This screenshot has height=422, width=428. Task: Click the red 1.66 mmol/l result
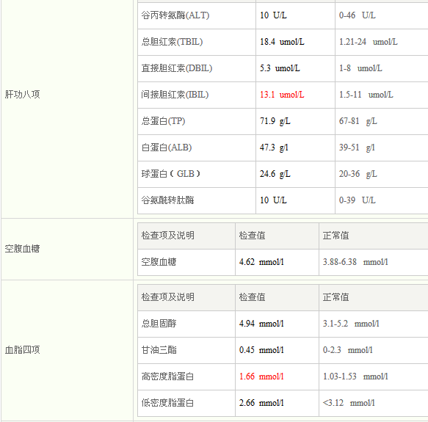[261, 376]
